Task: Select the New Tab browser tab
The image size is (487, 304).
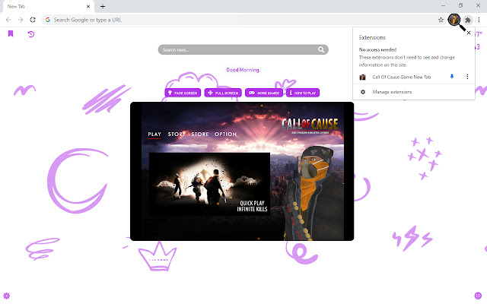Action: click(x=48, y=7)
